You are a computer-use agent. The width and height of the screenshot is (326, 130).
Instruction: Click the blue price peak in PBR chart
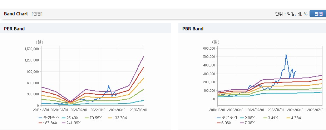[286, 55]
